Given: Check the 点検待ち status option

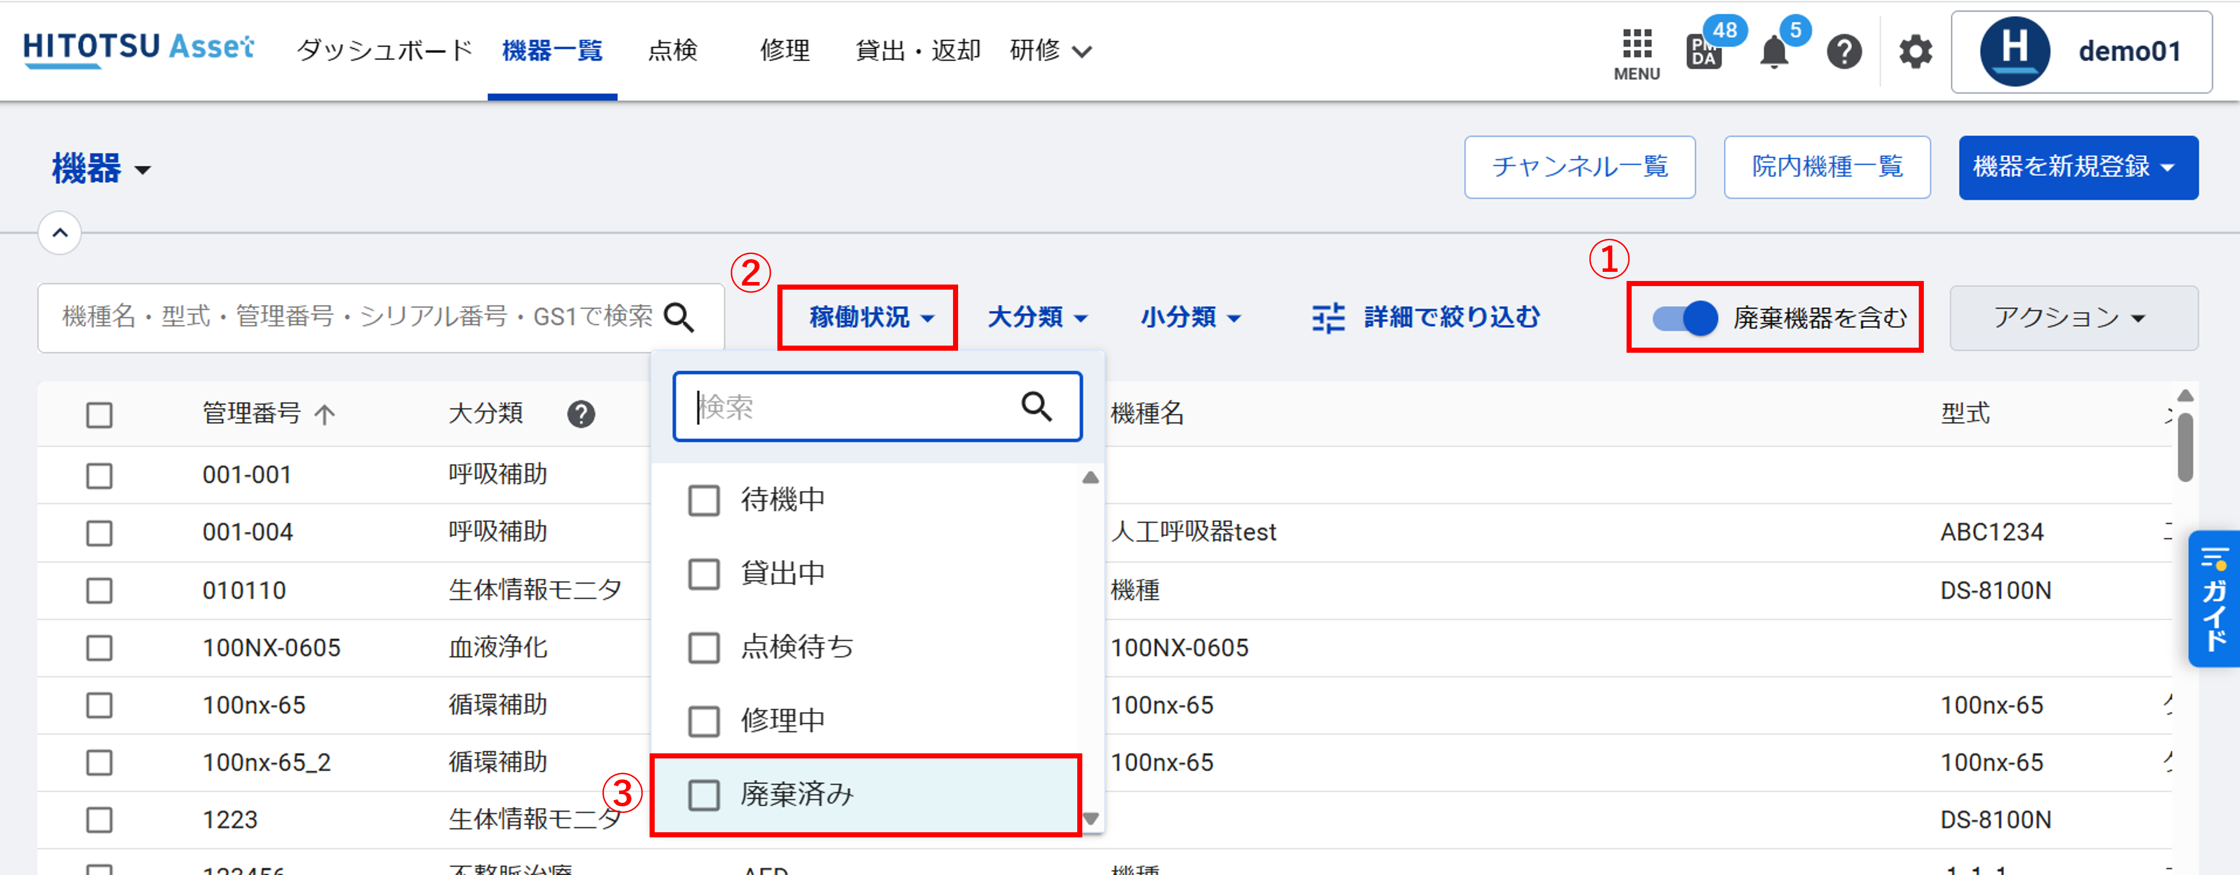Looking at the screenshot, I should pyautogui.click(x=704, y=647).
